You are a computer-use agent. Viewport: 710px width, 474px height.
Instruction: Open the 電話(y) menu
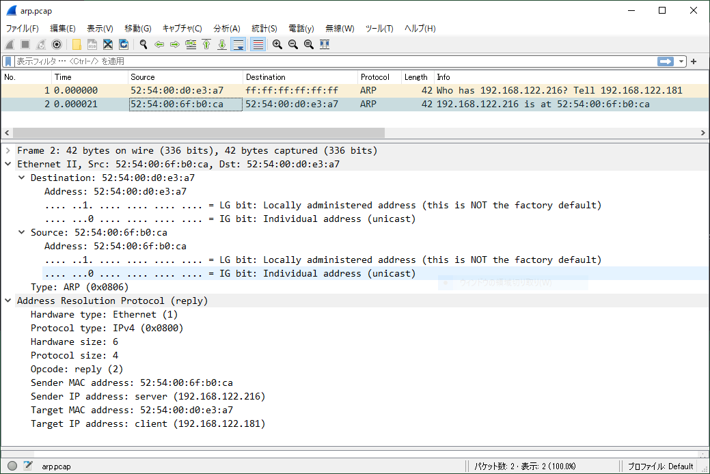pyautogui.click(x=301, y=29)
